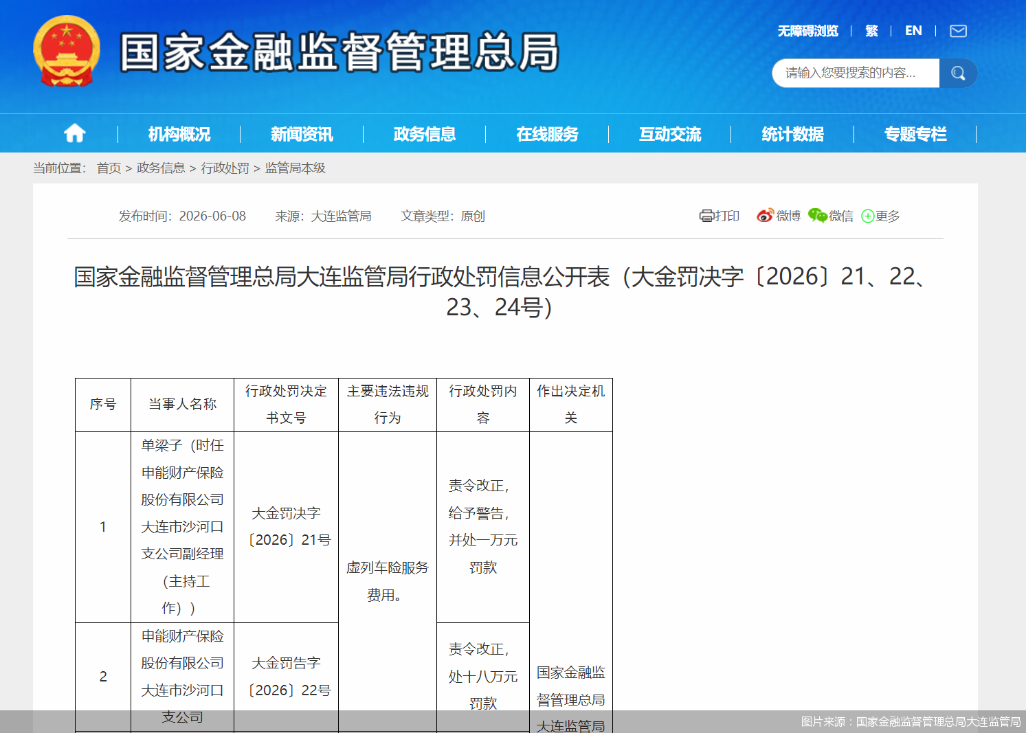
Task: Click the 虚列车险服务费用 cell
Action: click(388, 581)
